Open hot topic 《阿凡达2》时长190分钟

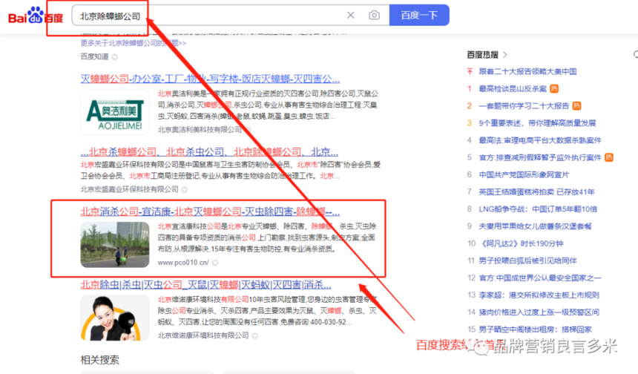[521, 243]
